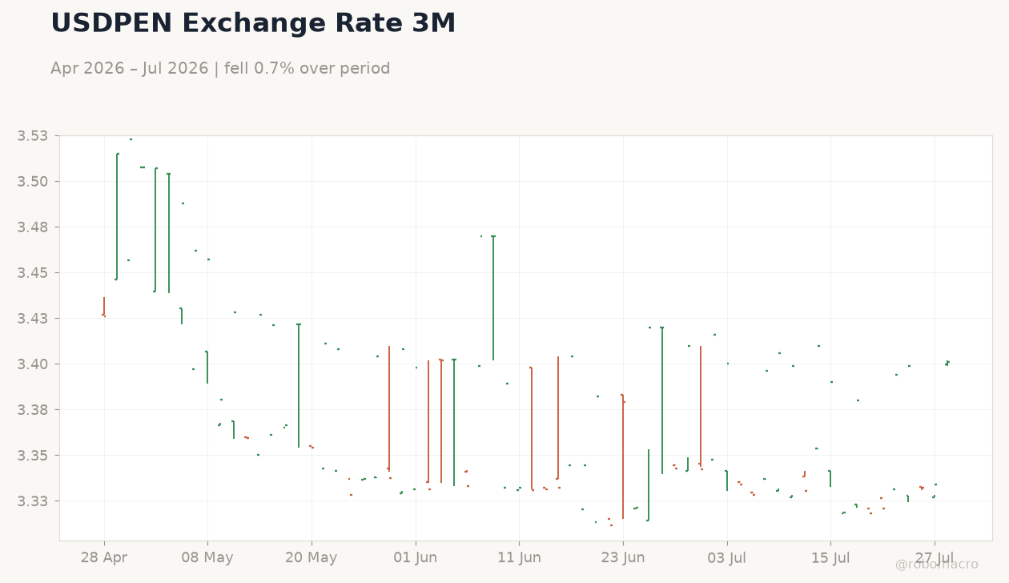Image resolution: width=1009 pixels, height=583 pixels.
Task: Click the green bar at 20 May gridline
Action: coord(299,385)
